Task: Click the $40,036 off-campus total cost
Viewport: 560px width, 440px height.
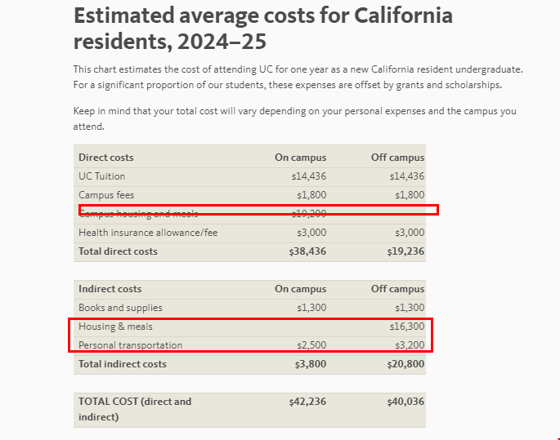Action: [x=405, y=402]
